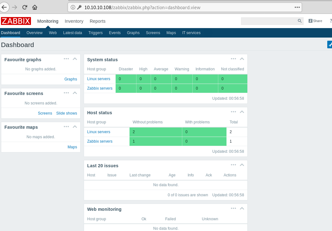Open the Share link icon
Viewport: 332px width, 231px height.
(311, 21)
